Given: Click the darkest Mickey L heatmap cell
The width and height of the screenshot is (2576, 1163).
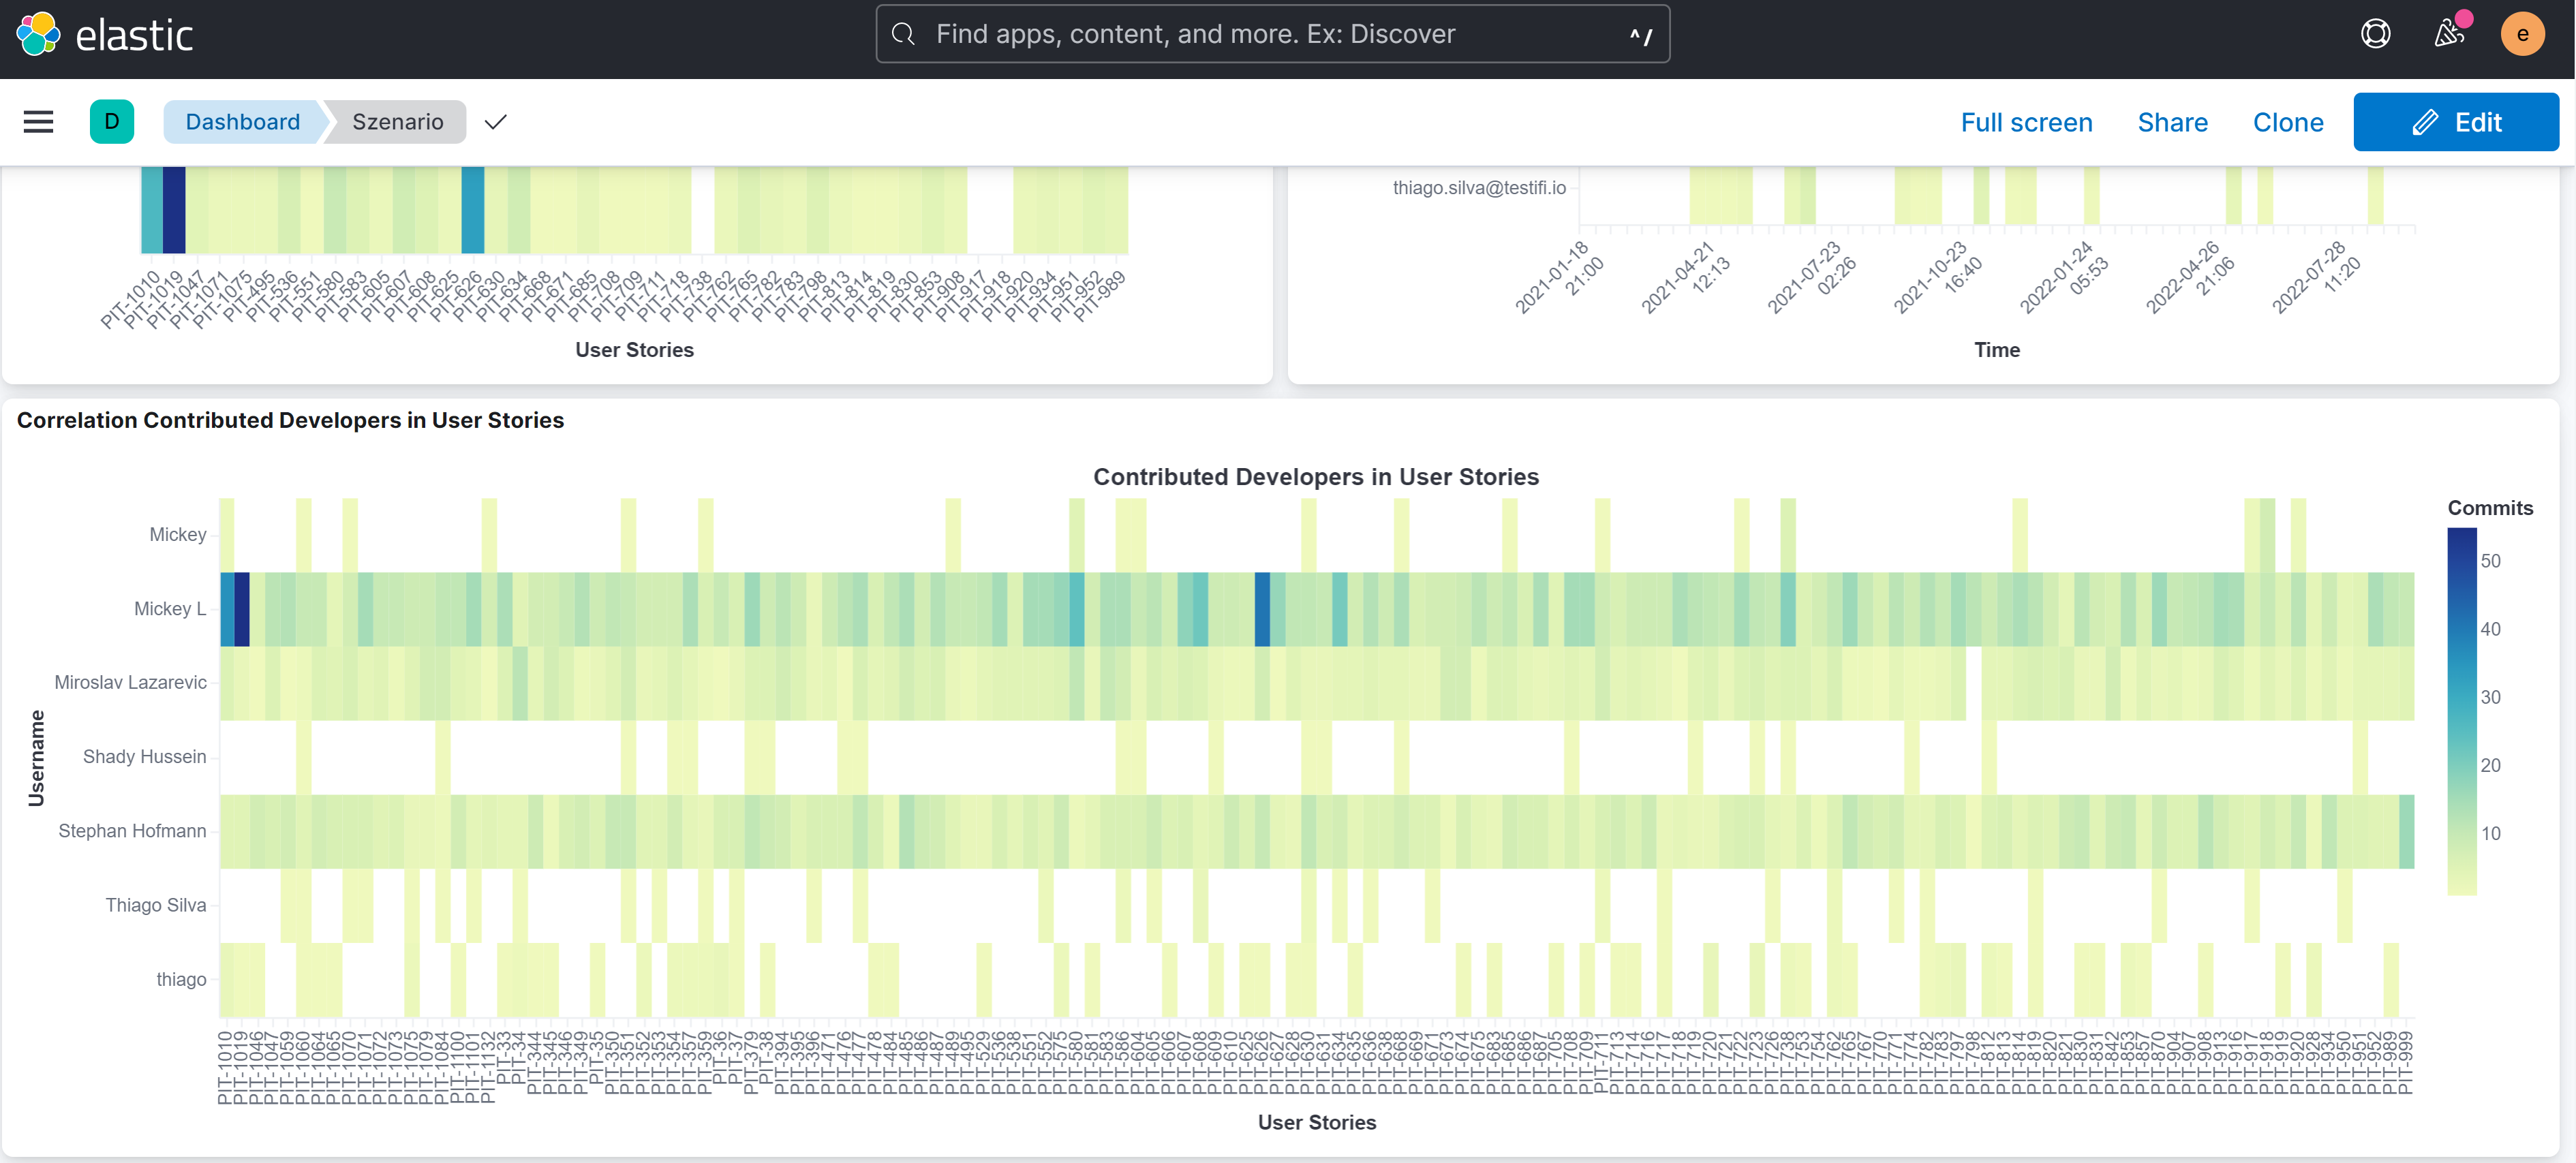Looking at the screenshot, I should (242, 609).
